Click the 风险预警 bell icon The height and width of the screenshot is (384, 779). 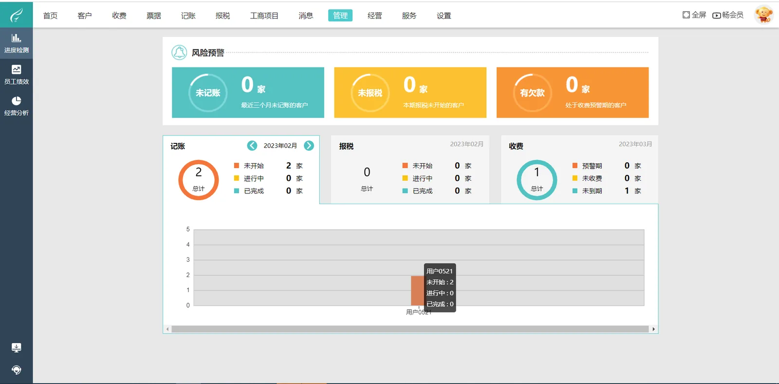tap(179, 52)
